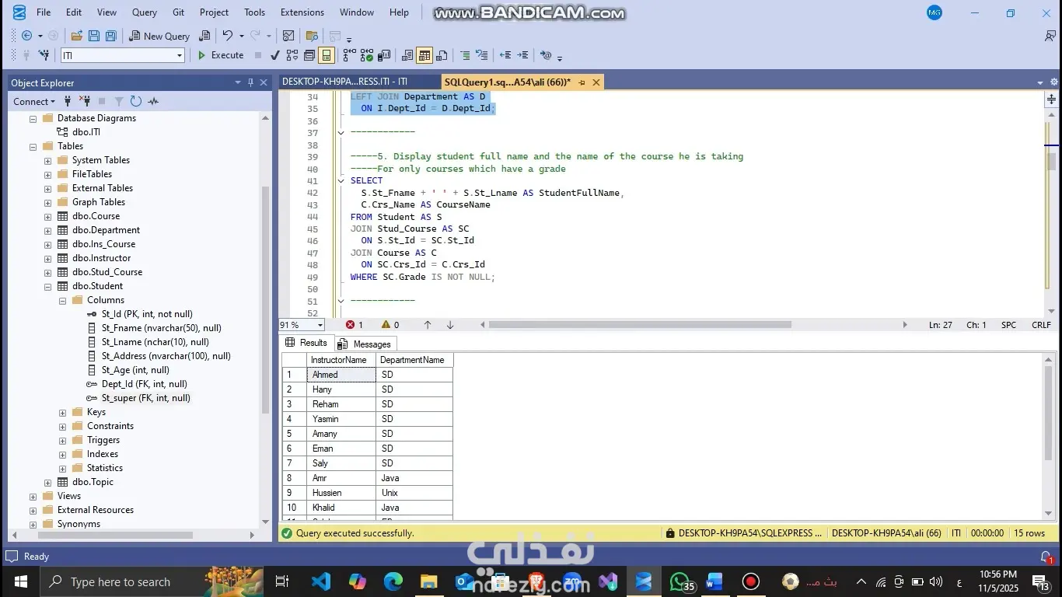Click the Save All icon

110,36
